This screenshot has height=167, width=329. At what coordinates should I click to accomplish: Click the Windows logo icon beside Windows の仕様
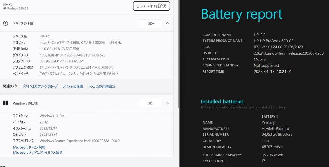(6, 103)
